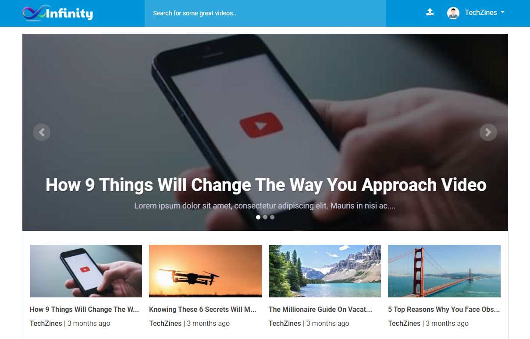Open '5 Top Reasons Why You Face' title
Image resolution: width=530 pixels, height=339 pixels.
click(444, 309)
